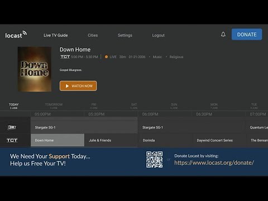
Task: Click the blue DONATE button
Action: click(x=247, y=34)
